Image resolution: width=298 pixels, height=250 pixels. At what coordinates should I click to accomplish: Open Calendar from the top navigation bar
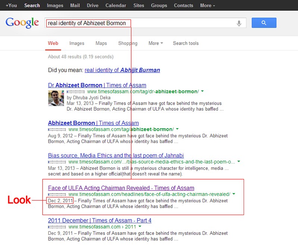point(115,5)
